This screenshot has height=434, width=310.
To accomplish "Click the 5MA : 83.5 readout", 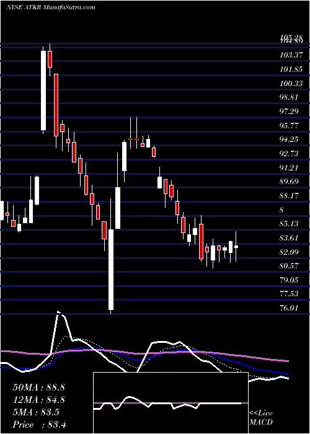I will pos(36,412).
